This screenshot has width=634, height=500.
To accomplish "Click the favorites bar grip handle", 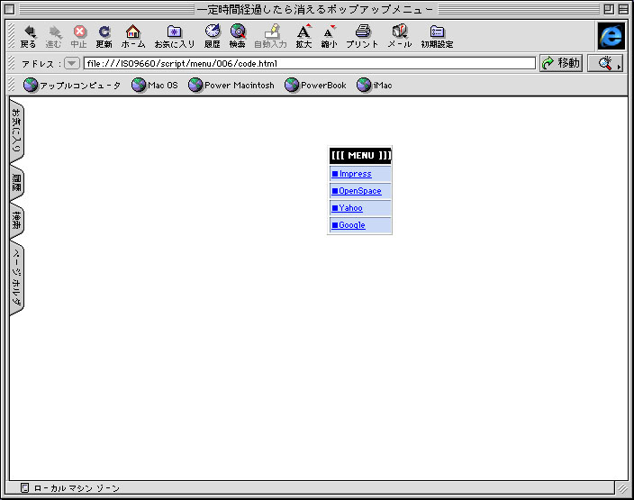I will [x=12, y=85].
